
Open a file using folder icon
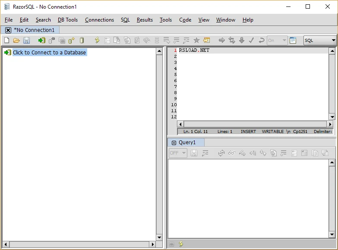click(16, 40)
